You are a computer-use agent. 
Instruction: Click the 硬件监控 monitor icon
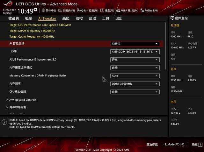(x=172, y=18)
